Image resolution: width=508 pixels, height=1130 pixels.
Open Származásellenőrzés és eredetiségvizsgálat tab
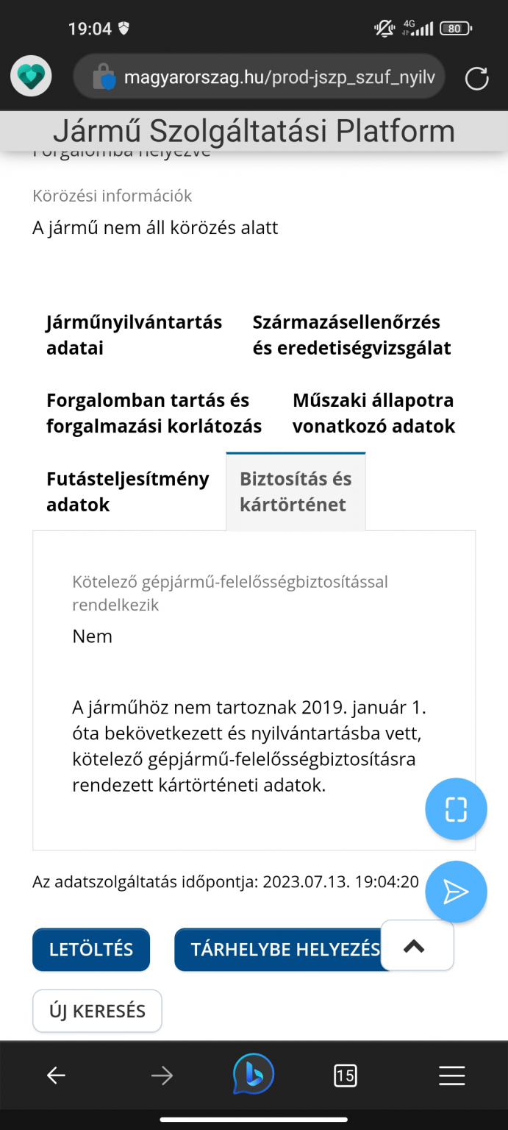point(351,335)
